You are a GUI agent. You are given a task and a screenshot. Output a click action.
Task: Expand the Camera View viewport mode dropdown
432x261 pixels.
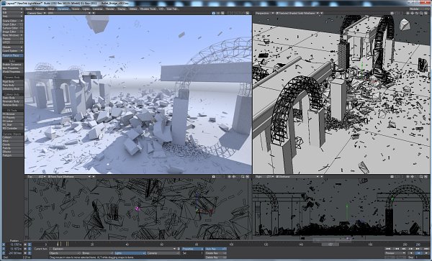pos(36,13)
